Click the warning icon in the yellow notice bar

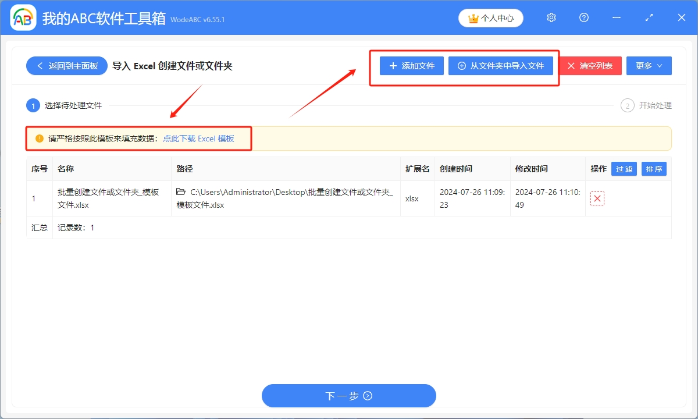click(x=38, y=138)
